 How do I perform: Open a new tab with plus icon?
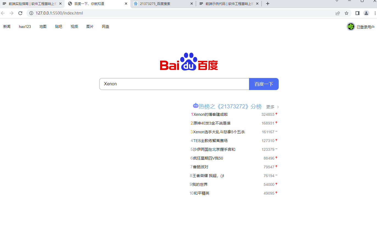268,4
